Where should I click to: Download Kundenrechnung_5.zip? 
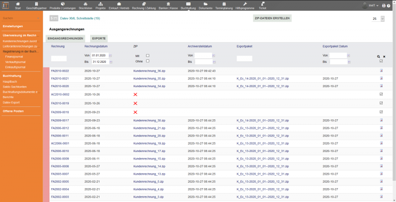pos(148,182)
